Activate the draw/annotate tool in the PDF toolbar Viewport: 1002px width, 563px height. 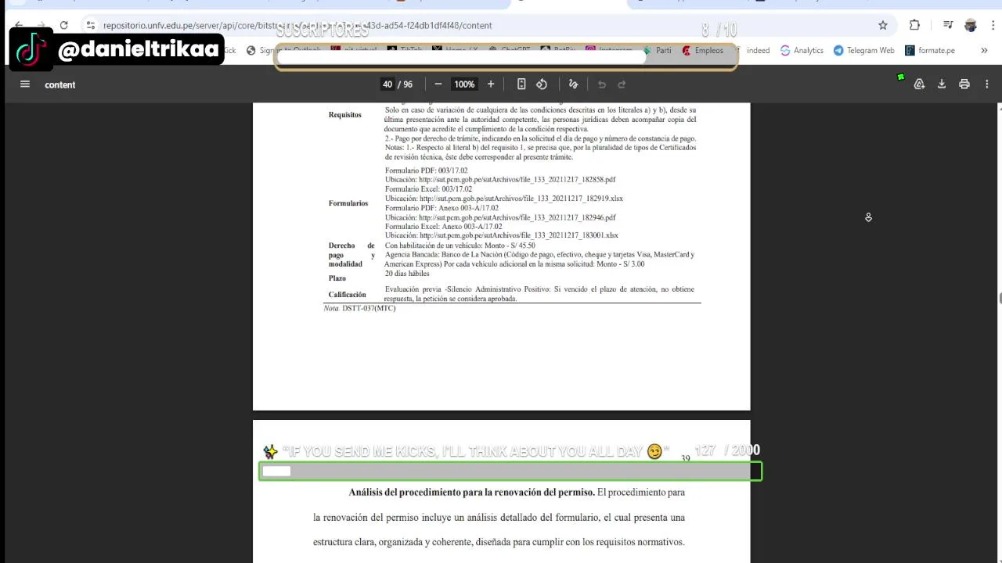(573, 84)
